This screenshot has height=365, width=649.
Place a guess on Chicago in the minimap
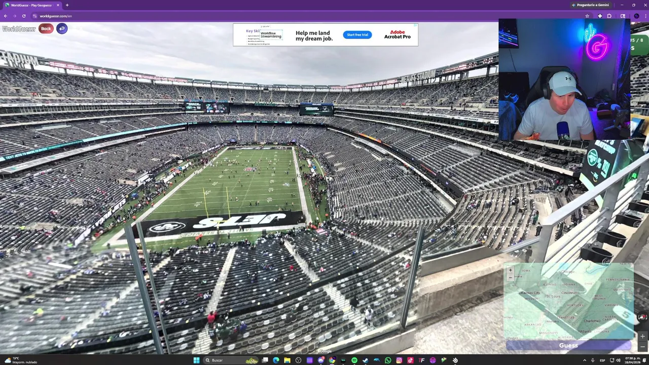(568, 272)
